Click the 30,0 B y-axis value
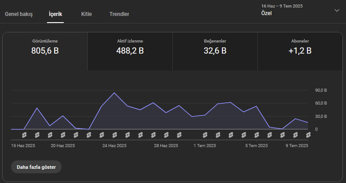Screen dimensions: 346x183 click(x=321, y=117)
